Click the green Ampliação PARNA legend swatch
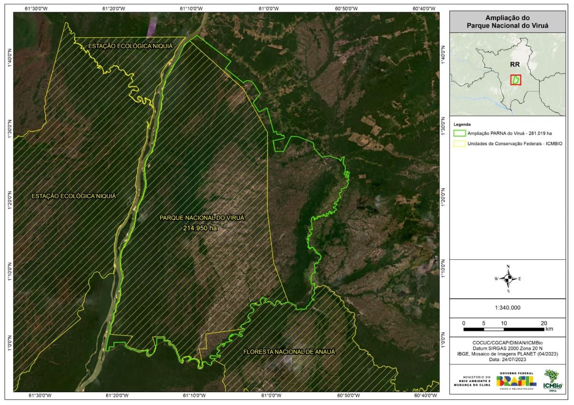This screenshot has width=574, height=405. [x=460, y=133]
